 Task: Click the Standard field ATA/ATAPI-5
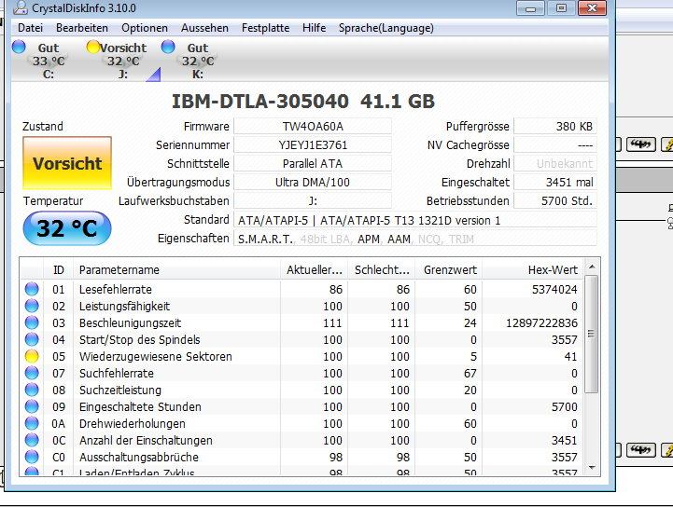coord(415,220)
